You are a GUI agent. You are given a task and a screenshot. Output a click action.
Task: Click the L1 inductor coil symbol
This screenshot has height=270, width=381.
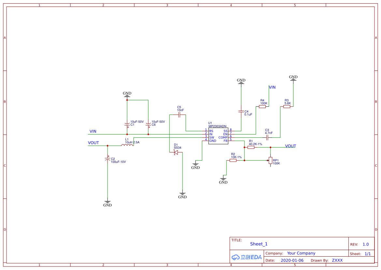[127, 145]
